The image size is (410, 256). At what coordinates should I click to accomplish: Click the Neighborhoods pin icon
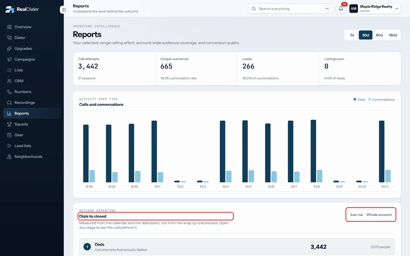pyautogui.click(x=9, y=157)
